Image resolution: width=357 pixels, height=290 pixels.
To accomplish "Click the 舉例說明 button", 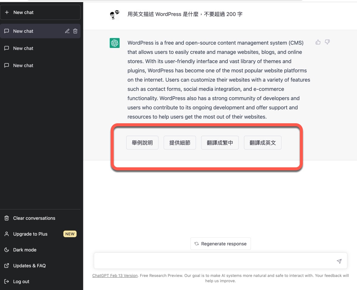I will tap(142, 143).
